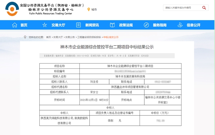Open the 服务指南 navigation menu
Image resolution: width=215 pixels, height=135 pixels.
(160, 25)
